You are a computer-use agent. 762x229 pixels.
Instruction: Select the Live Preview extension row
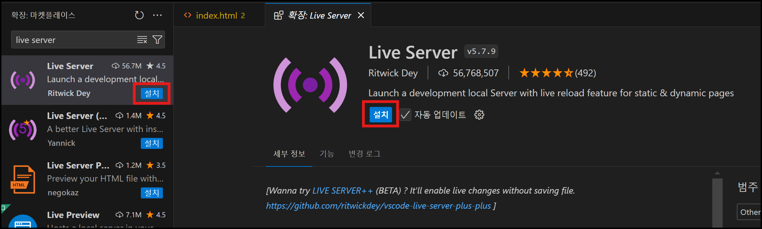click(x=87, y=216)
